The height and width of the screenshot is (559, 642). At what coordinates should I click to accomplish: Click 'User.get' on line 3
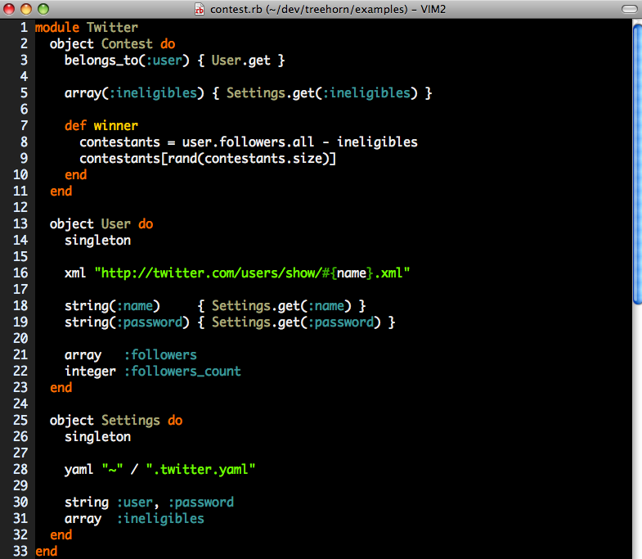(240, 61)
